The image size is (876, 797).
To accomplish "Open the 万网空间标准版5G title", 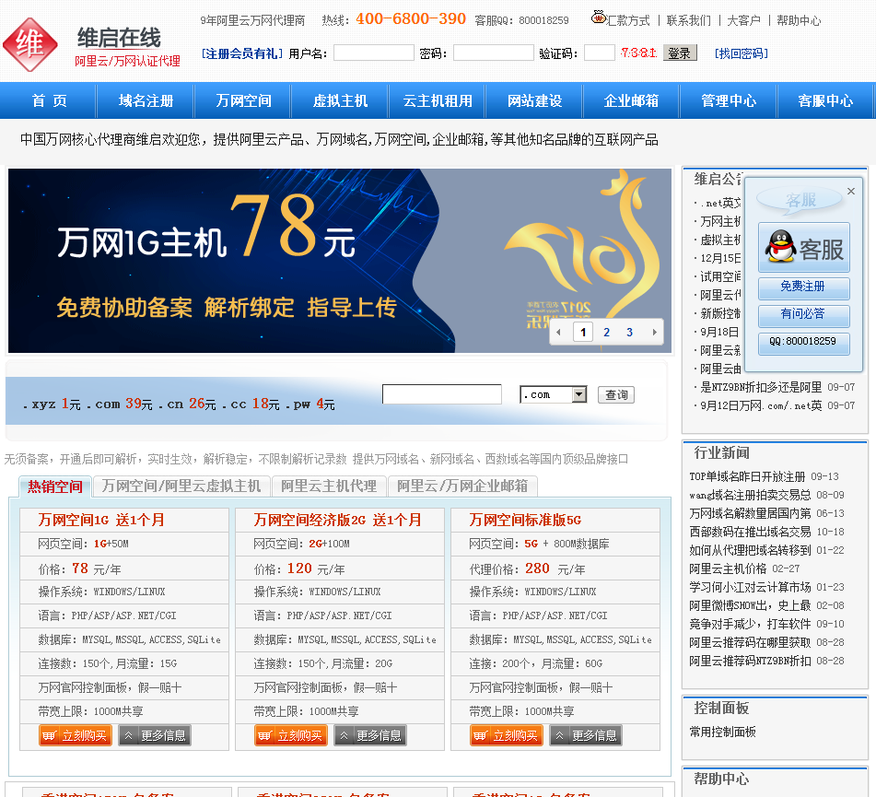I will click(525, 521).
